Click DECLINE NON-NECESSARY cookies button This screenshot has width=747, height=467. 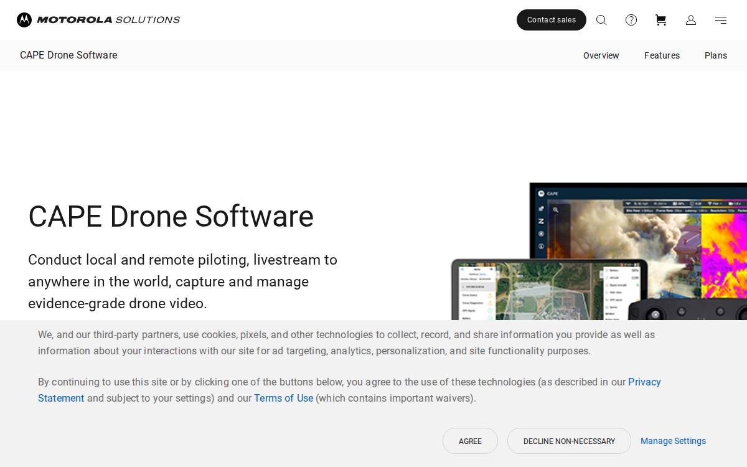(x=569, y=441)
